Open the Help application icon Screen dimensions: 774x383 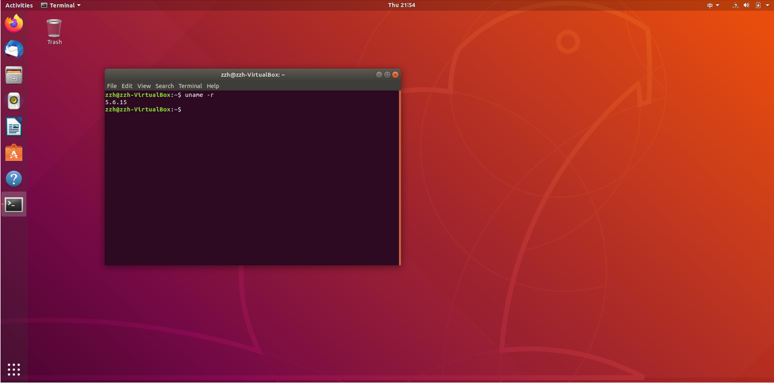click(x=13, y=179)
